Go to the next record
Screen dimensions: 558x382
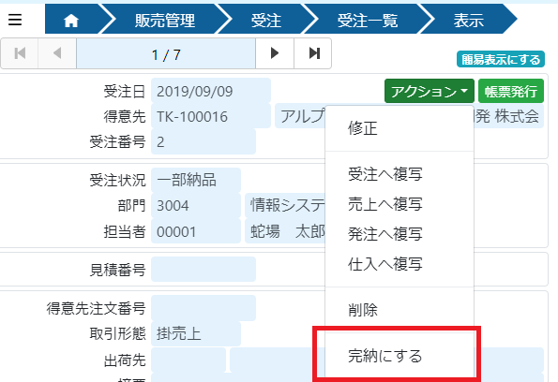(275, 53)
